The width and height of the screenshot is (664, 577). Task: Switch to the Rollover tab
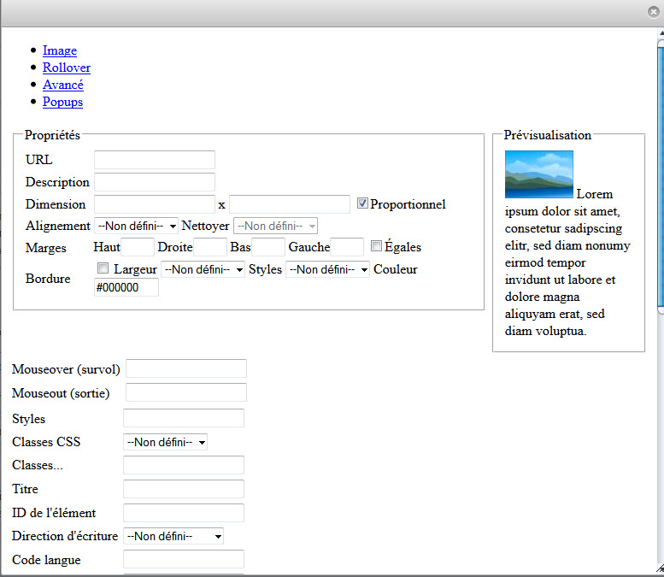tap(67, 68)
